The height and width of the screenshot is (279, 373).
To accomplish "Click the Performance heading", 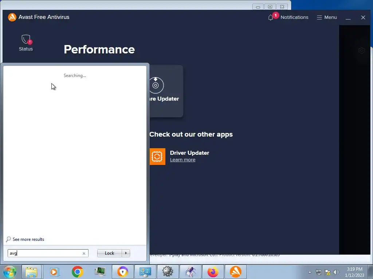I will coord(99,49).
